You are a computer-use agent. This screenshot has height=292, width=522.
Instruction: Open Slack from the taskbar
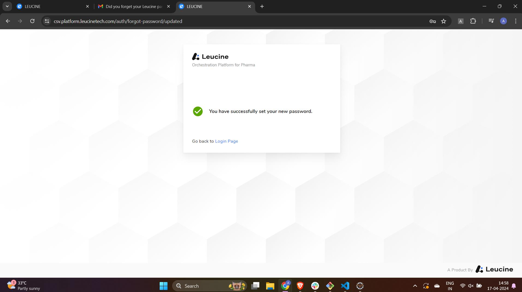[x=315, y=286]
